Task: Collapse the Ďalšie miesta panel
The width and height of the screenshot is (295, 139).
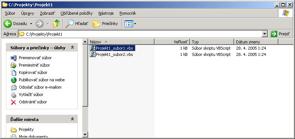Action: 72,119
